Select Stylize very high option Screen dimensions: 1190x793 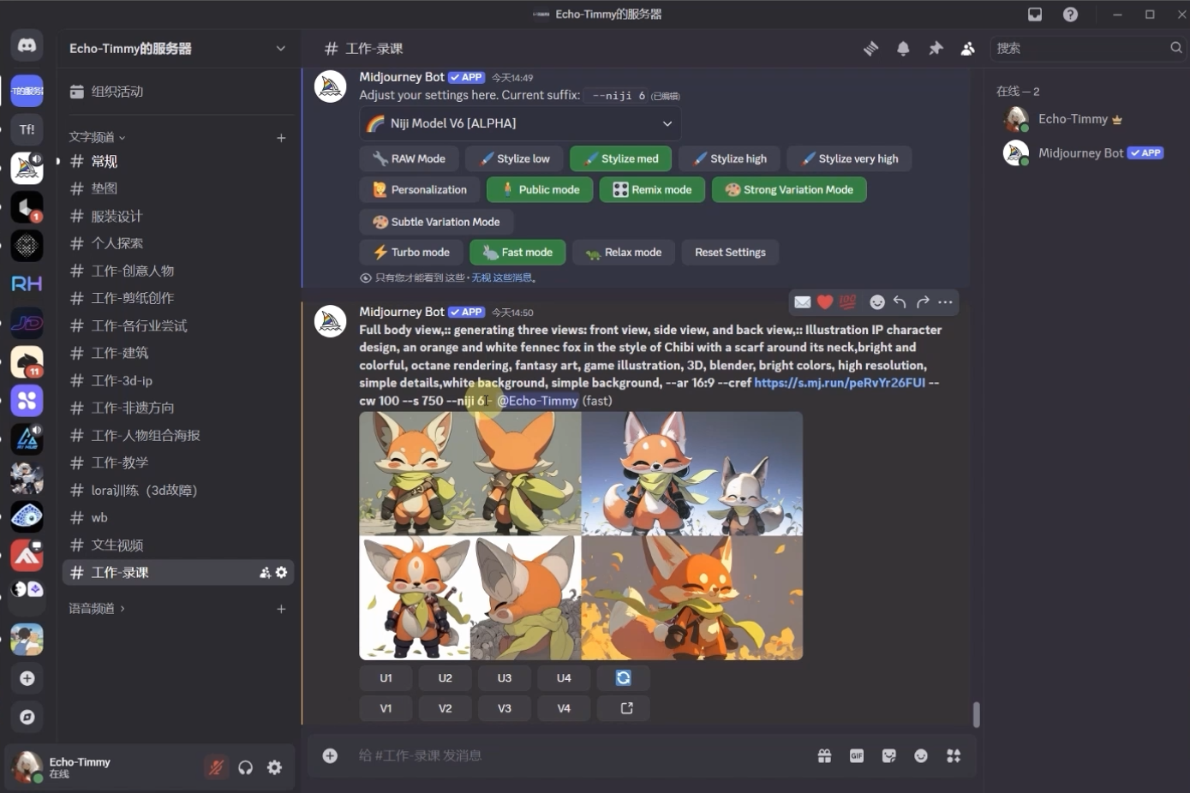[849, 158]
